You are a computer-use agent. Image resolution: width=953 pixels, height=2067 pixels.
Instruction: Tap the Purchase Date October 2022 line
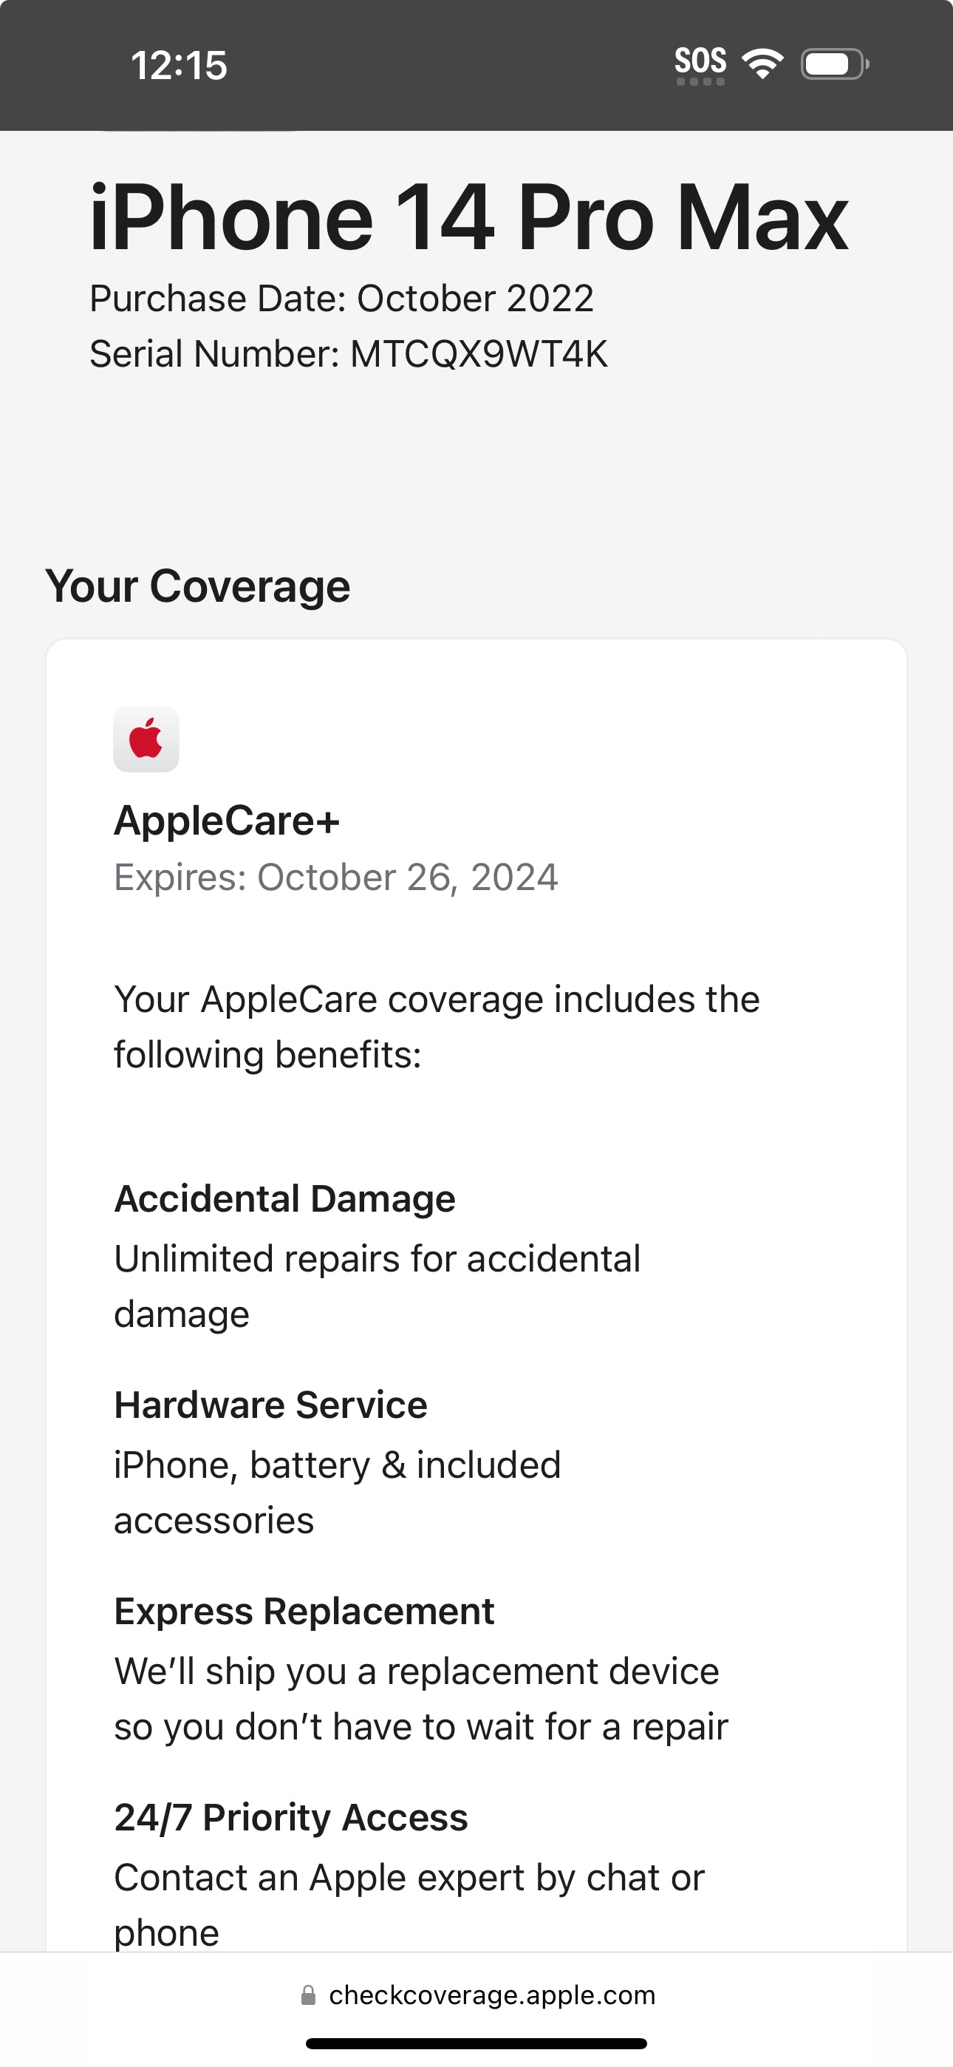tap(341, 299)
